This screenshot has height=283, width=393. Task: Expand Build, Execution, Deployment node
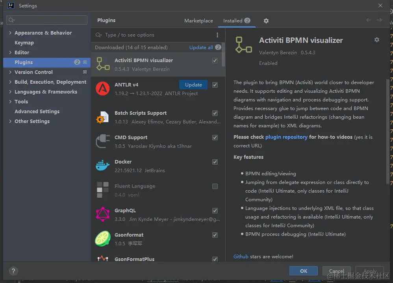[10, 82]
